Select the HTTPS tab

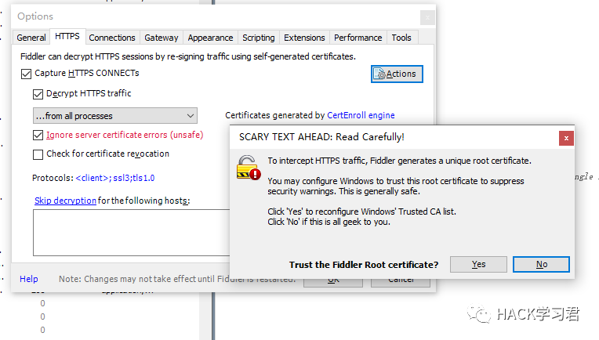[67, 36]
